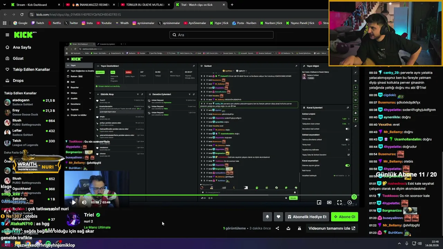Click username canky_29 in chat

click(391, 73)
